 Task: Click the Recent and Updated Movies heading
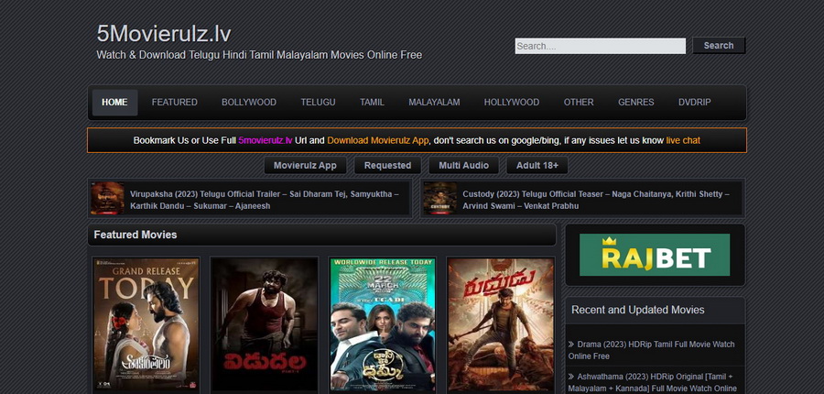point(638,310)
